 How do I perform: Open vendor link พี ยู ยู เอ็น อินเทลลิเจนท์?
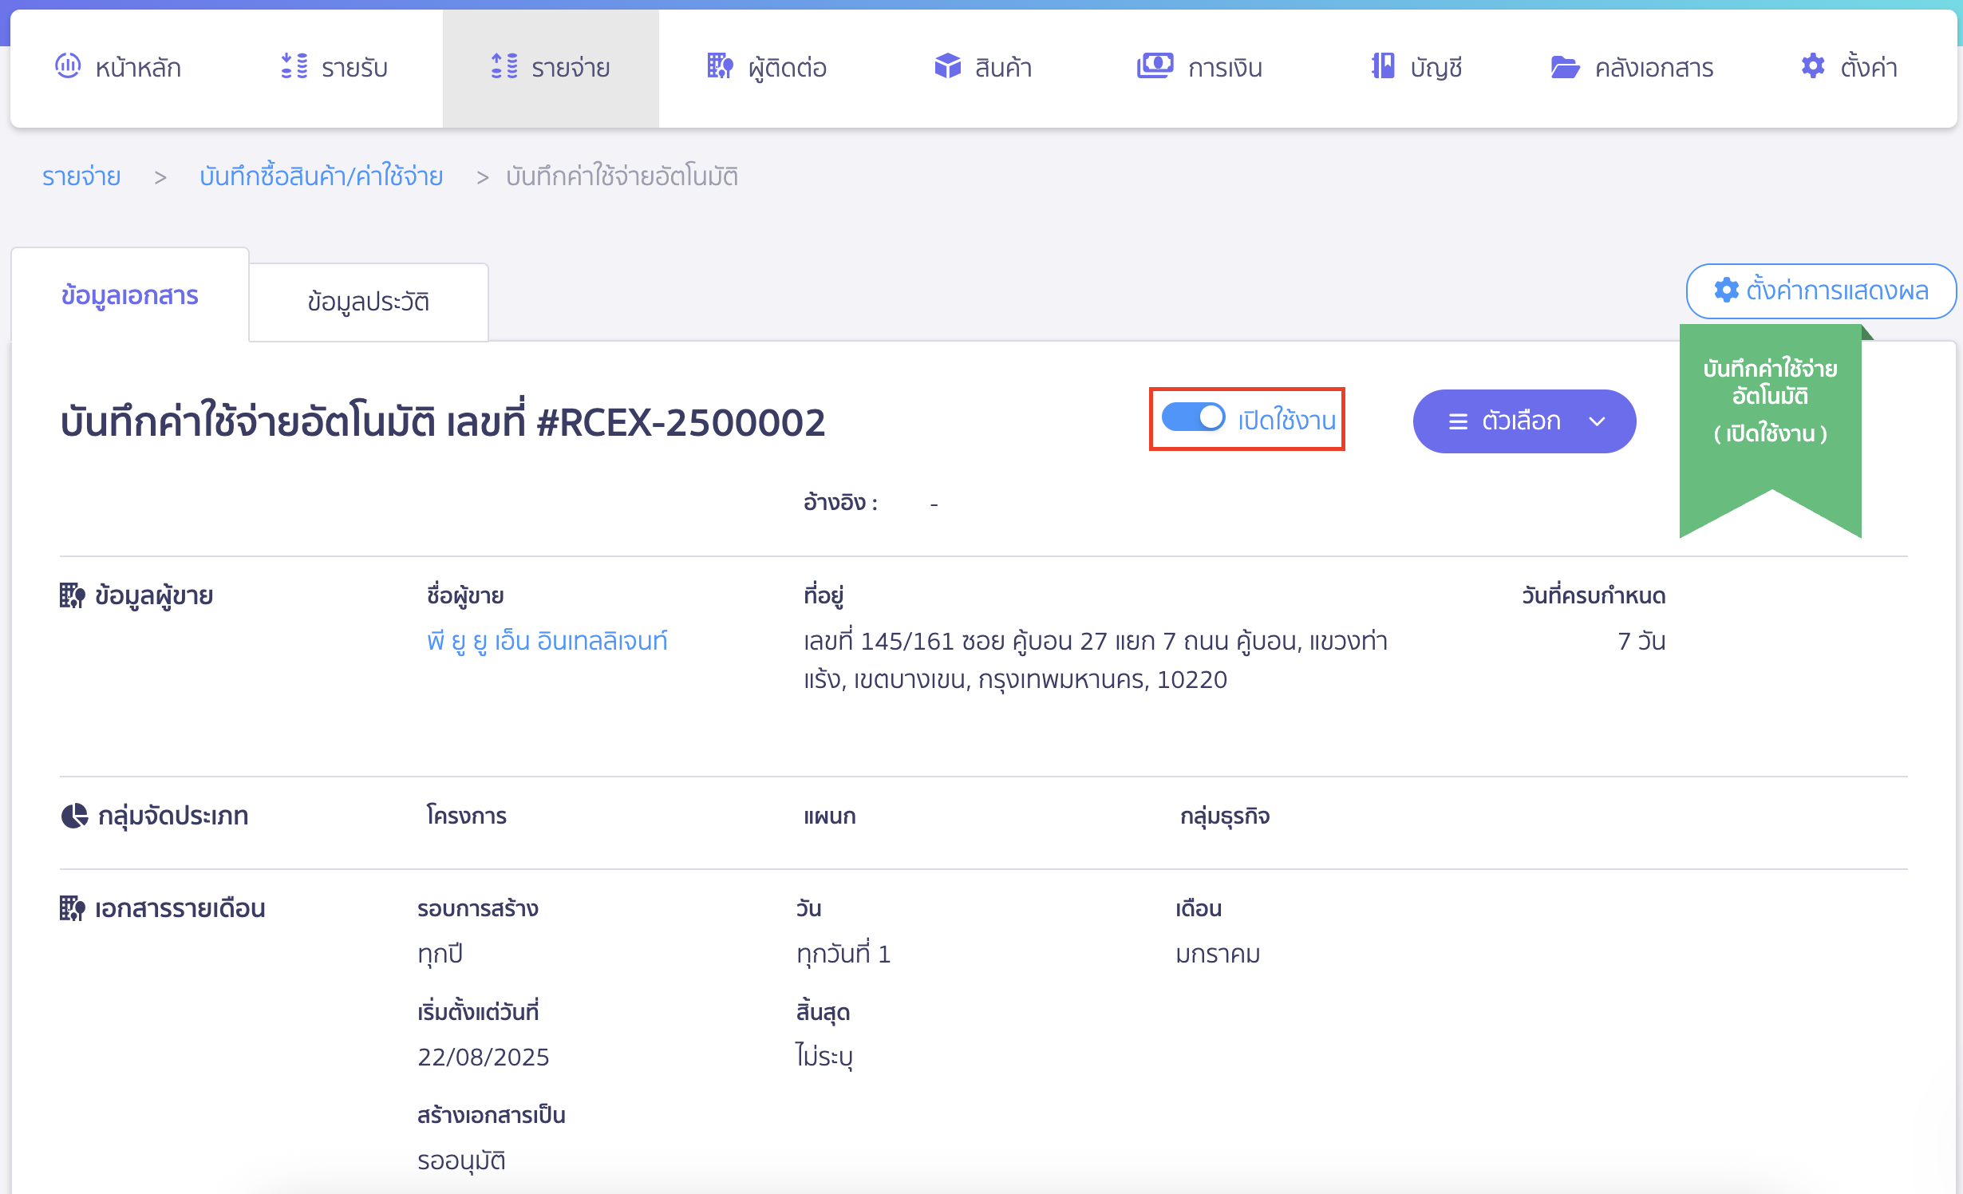tap(547, 641)
